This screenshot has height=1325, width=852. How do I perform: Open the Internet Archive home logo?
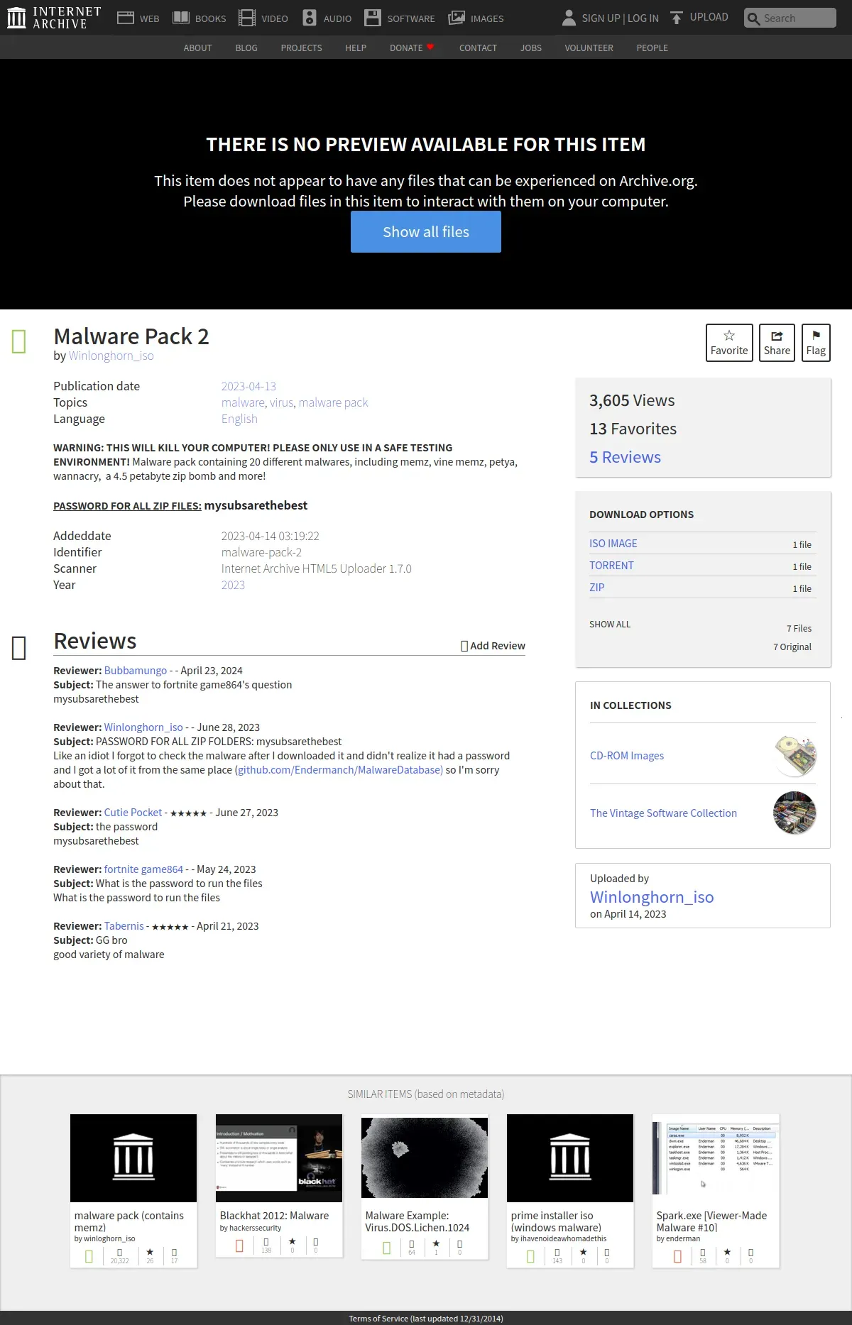pos(54,18)
